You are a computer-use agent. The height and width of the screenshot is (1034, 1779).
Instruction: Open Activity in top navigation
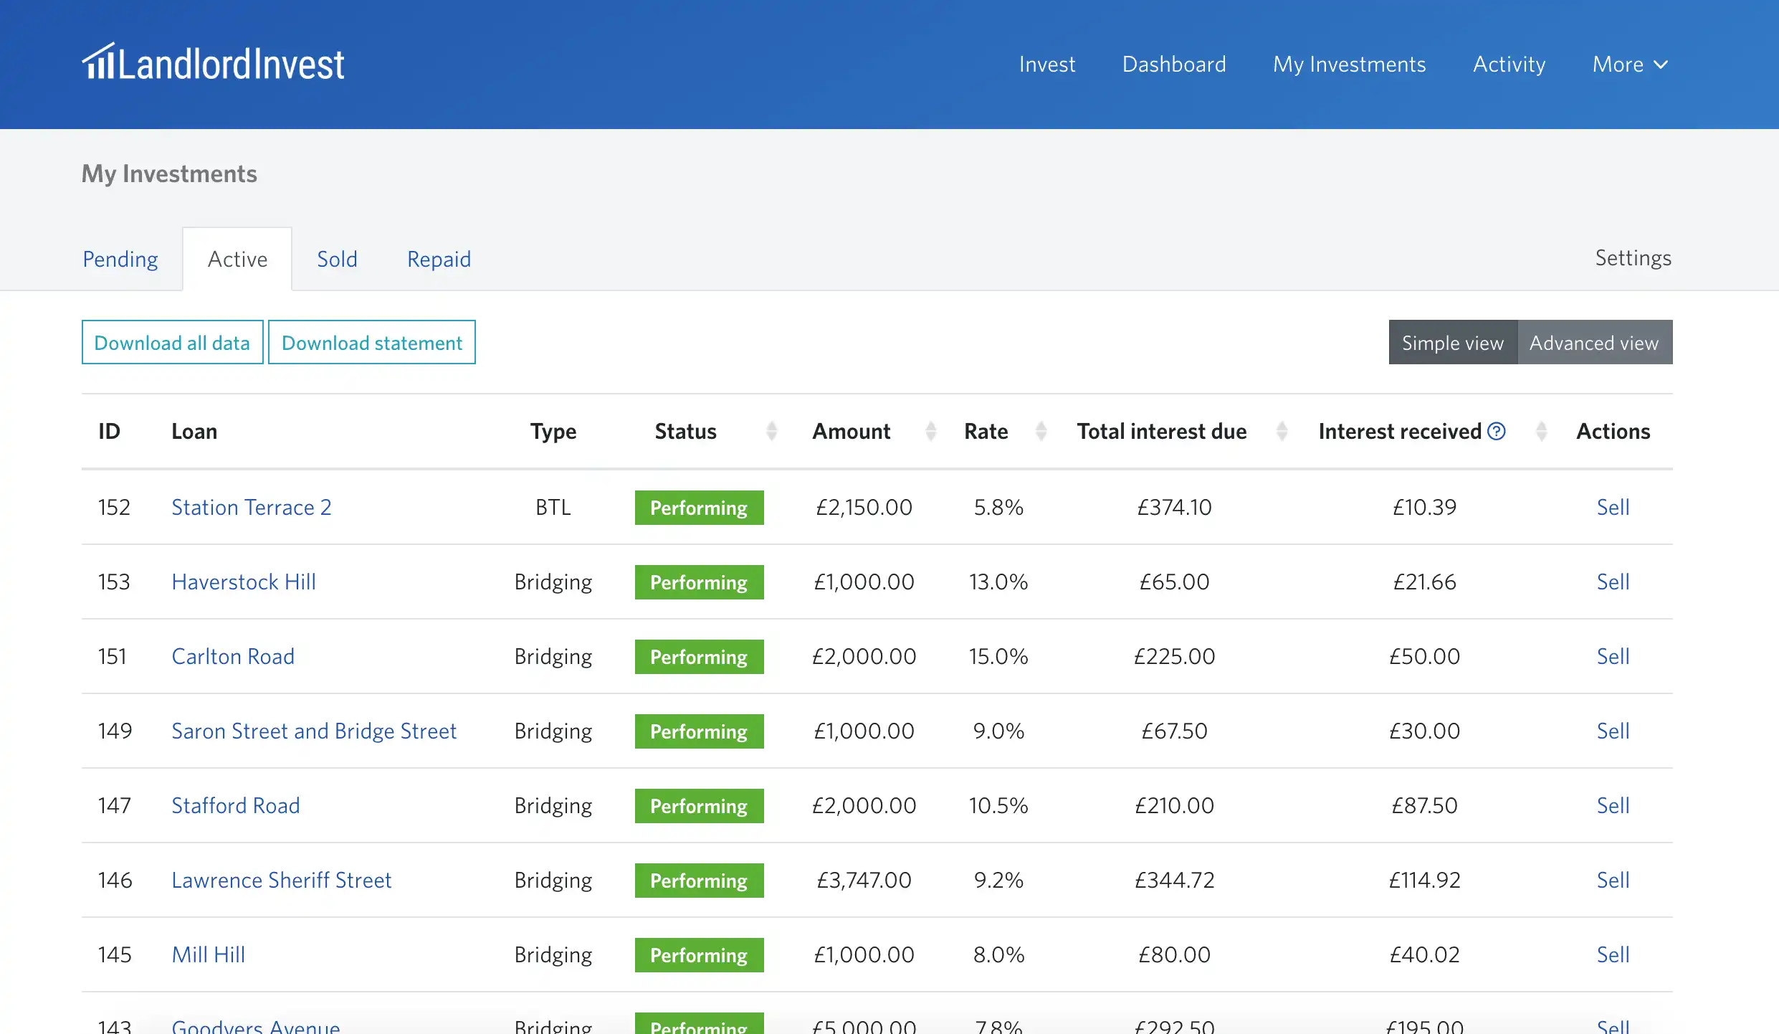(1509, 65)
